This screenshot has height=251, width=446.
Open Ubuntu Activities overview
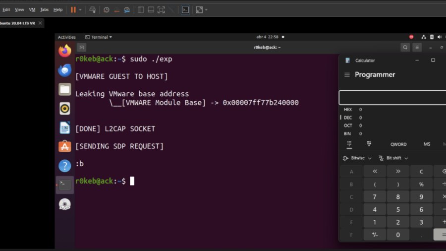67,37
